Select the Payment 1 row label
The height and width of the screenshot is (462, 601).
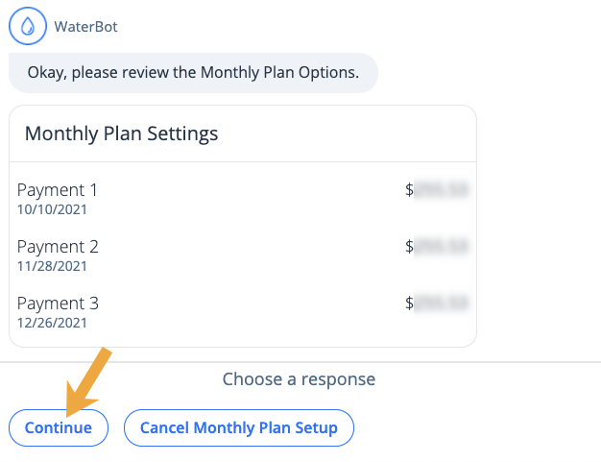58,190
